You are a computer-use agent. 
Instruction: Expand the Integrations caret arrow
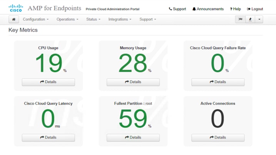point(130,20)
